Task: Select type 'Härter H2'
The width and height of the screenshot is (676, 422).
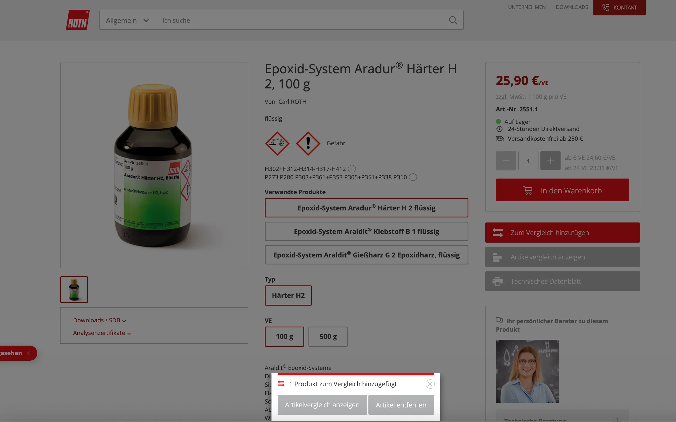Action: point(288,296)
